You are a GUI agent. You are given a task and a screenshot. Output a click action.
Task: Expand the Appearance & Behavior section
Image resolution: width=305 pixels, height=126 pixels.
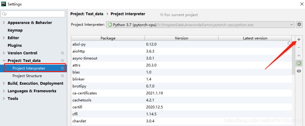pos(4,23)
